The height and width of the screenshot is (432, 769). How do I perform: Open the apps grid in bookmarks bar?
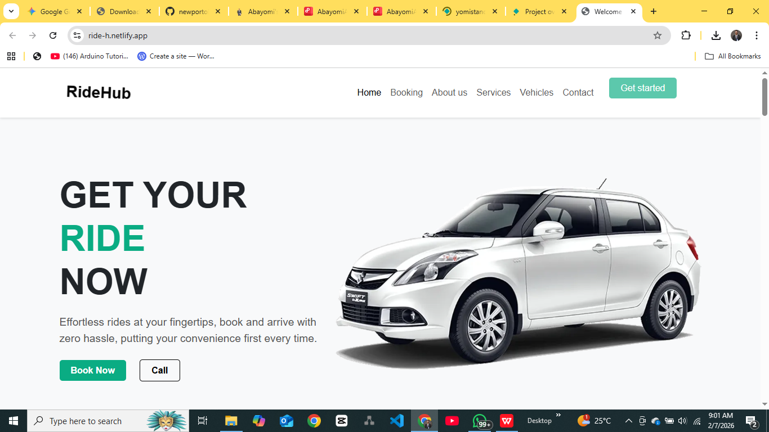tap(11, 56)
